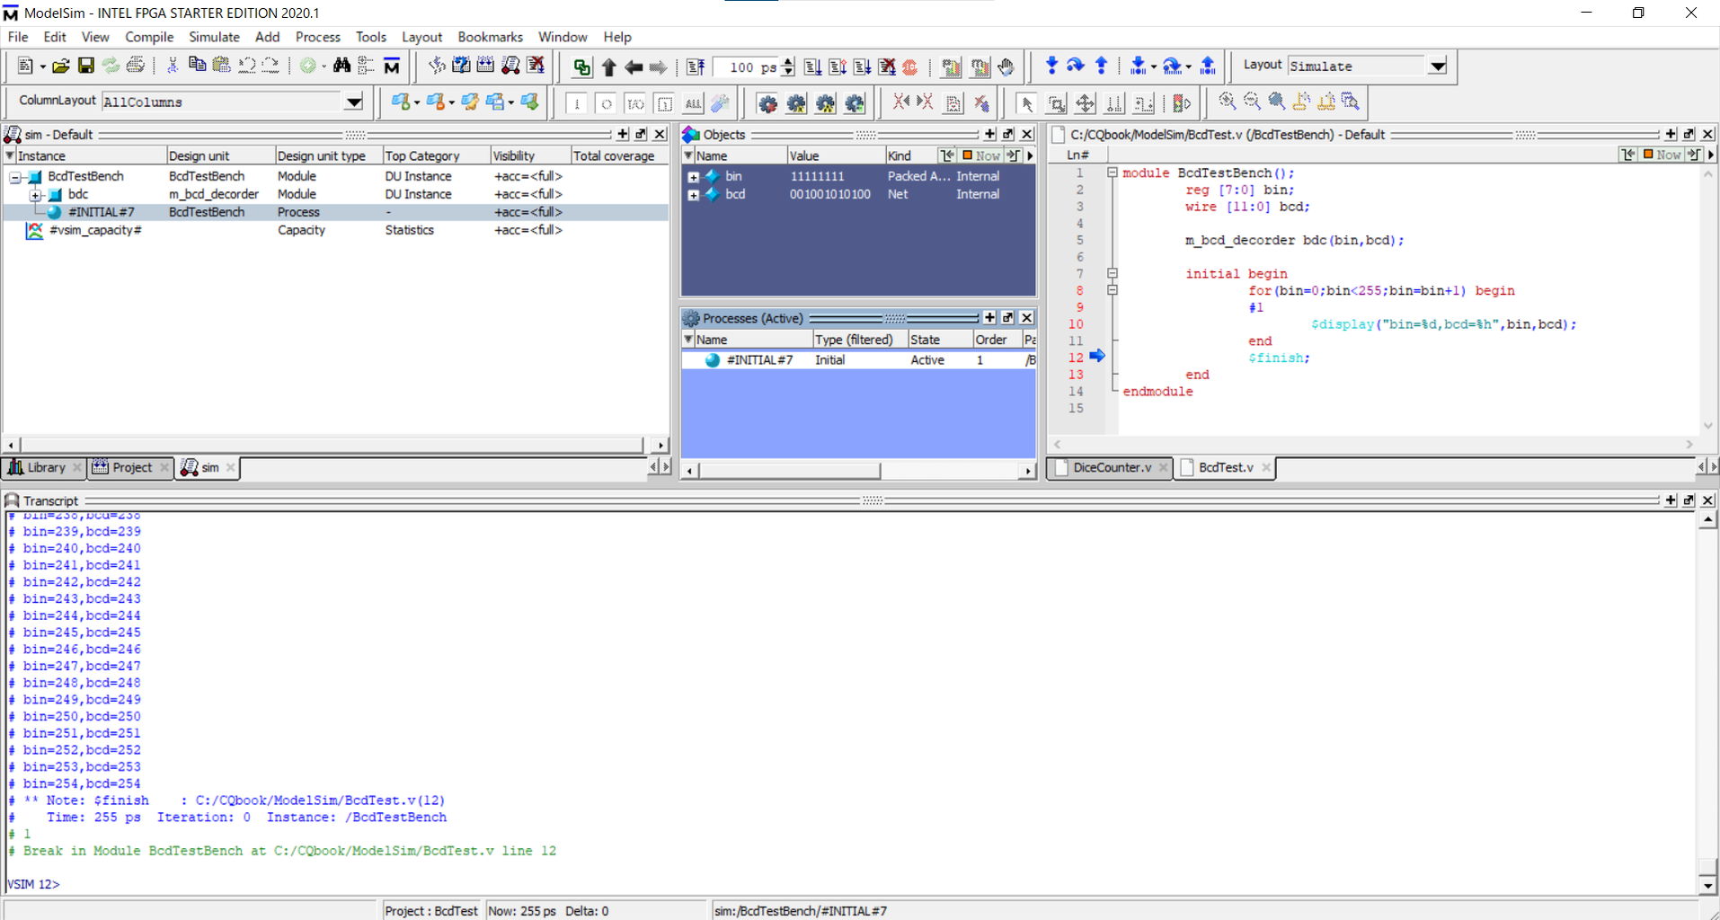Viewport: 1720px width, 920px height.
Task: Switch to the DiceCounter.v tab
Action: coord(1112,467)
